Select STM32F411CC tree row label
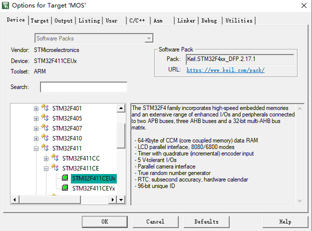This screenshot has width=312, height=231. 81,158
